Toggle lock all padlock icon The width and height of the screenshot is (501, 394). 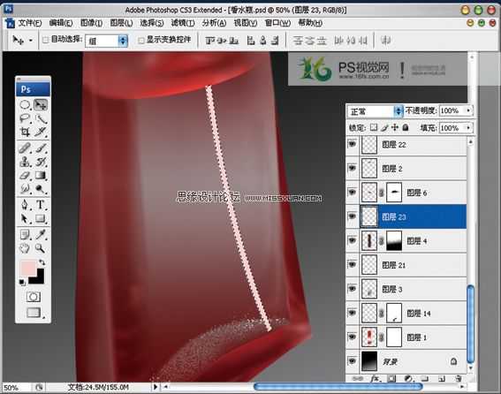pyautogui.click(x=406, y=127)
